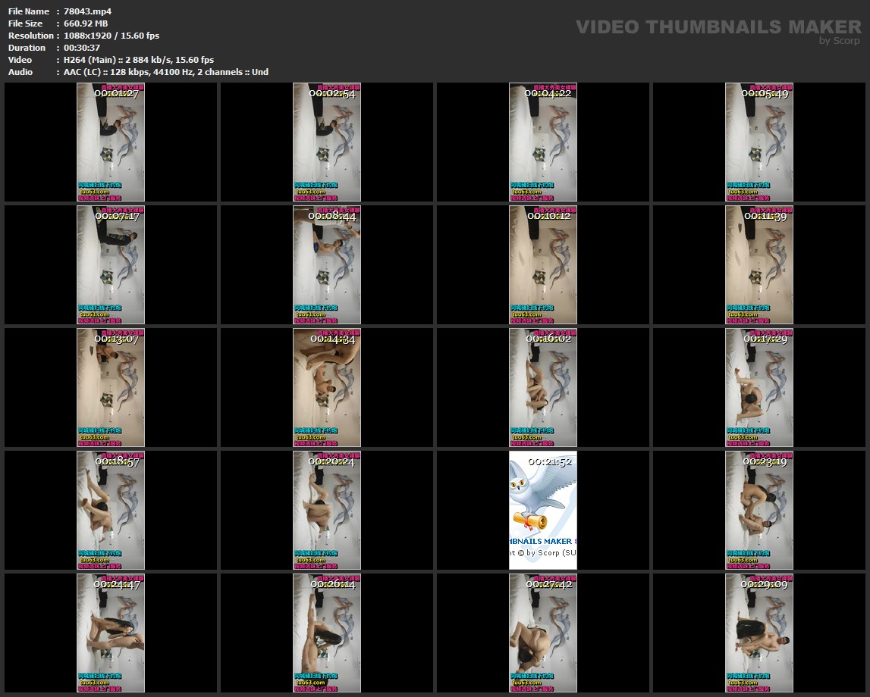
Task: Select the frame labeled 00:07:17
Action: 111,265
